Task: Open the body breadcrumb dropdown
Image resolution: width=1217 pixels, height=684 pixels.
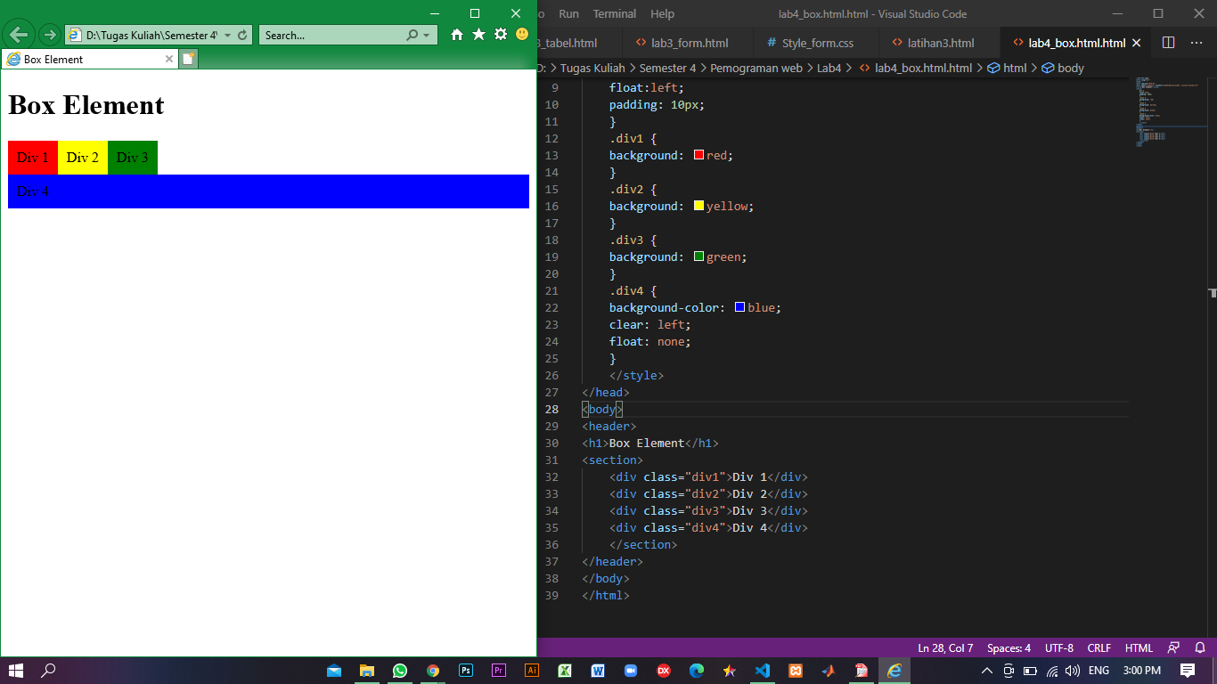Action: coord(1068,67)
